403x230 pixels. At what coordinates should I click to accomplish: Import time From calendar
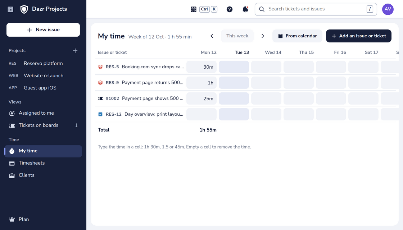[x=297, y=36]
